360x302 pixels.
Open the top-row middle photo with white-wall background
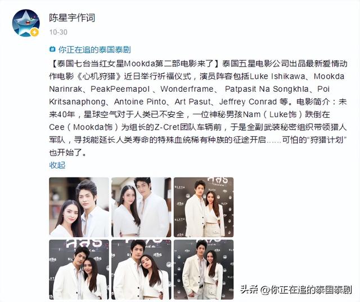point(141,207)
